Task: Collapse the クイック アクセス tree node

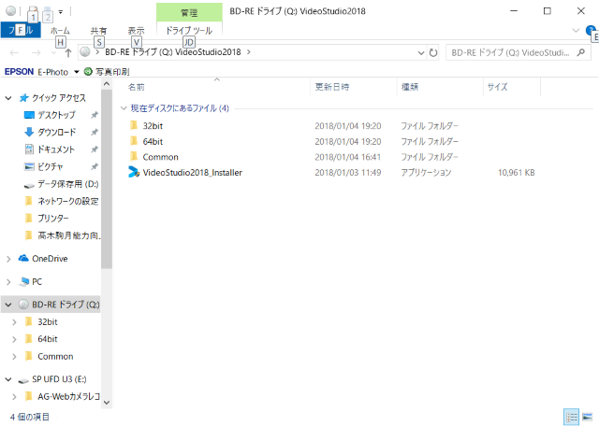Action: [8, 98]
